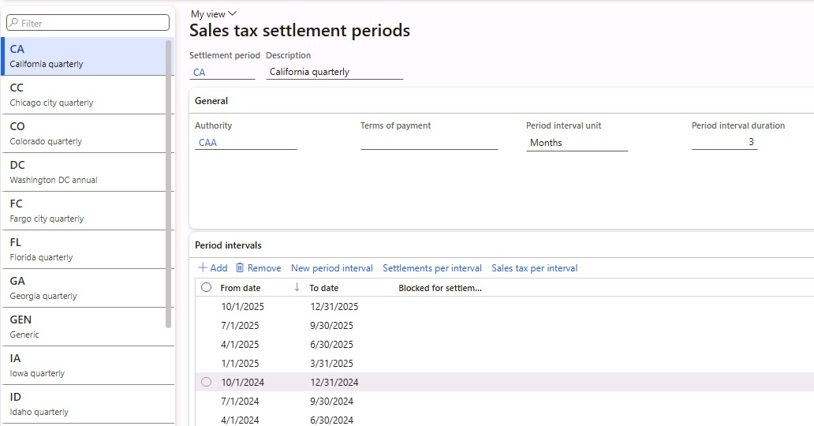Click To date cell 12/31/2025
The image size is (814, 426).
coord(334,307)
